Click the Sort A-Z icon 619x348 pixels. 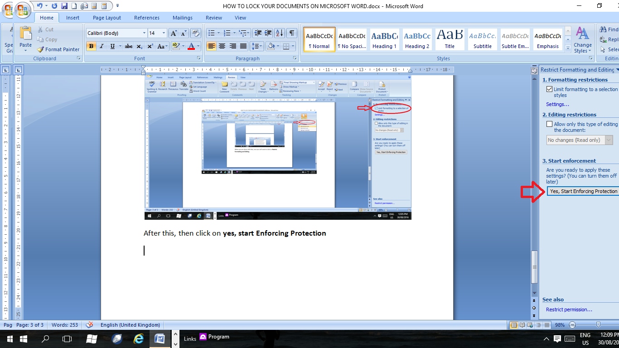pyautogui.click(x=280, y=33)
